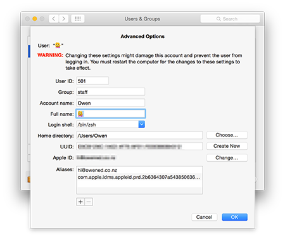Go back with the toolbar back arrow
This screenshot has height=236, width=285.
(x=54, y=19)
